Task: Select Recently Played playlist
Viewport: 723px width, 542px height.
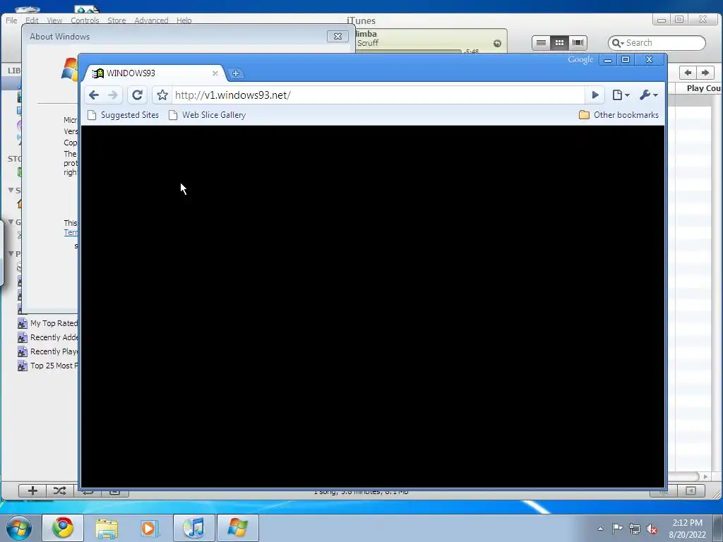Action: pos(48,351)
